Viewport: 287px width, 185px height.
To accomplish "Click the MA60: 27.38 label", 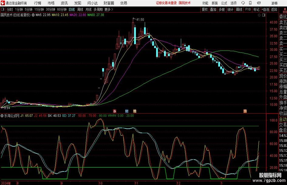I will click(96, 15).
